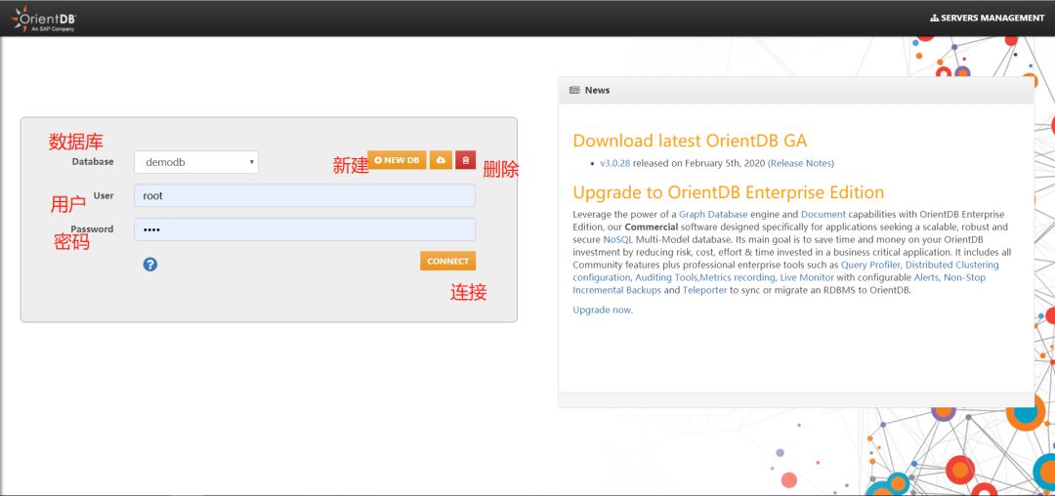Follow the Graph Database link
Screen dimensions: 1055x496
coord(713,215)
